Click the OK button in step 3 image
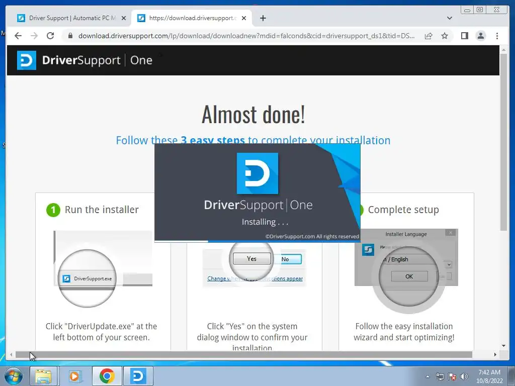Image resolution: width=515 pixels, height=386 pixels. click(x=409, y=276)
